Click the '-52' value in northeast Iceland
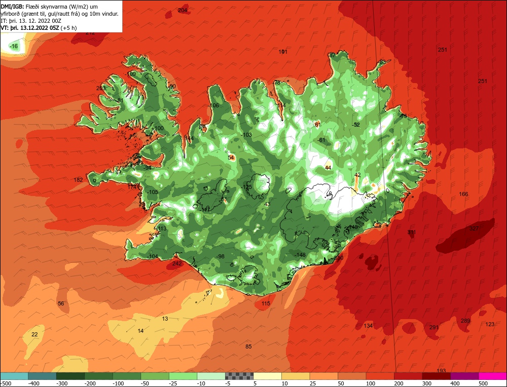The image size is (507, 387). (x=356, y=125)
